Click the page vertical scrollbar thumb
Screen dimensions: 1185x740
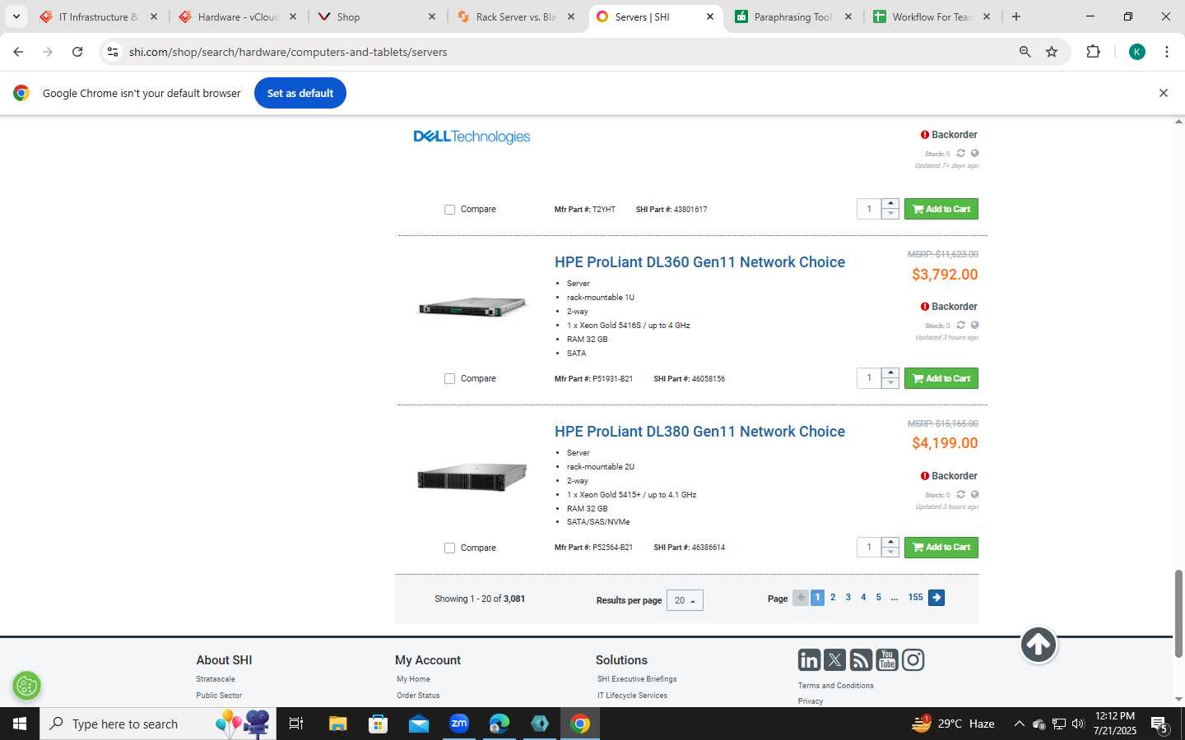pyautogui.click(x=1178, y=613)
